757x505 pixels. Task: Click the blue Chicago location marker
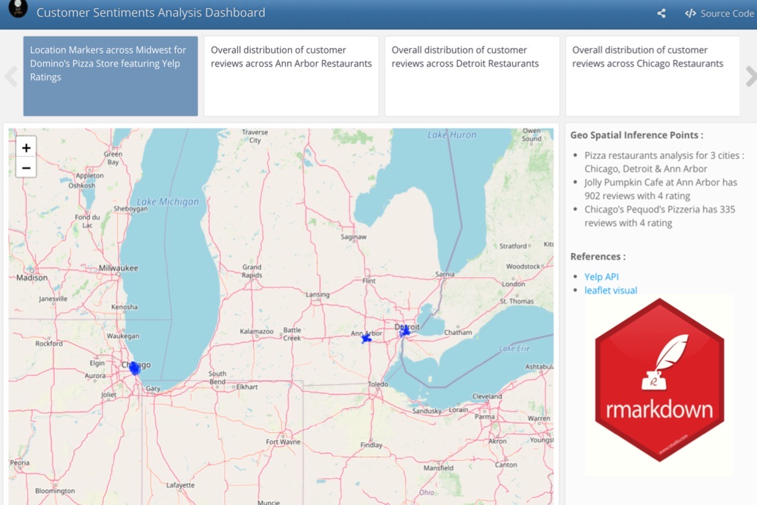[134, 368]
